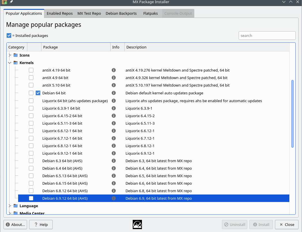The width and height of the screenshot is (302, 232).
Task: Expand the Media Center category
Action: pos(10,213)
